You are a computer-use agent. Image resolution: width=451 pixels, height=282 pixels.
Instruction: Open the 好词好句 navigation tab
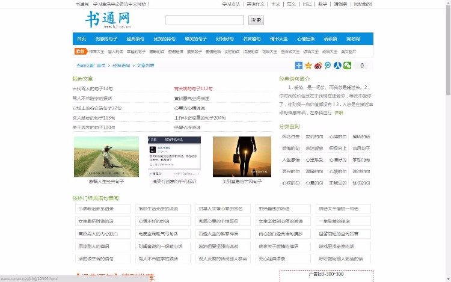(x=225, y=39)
